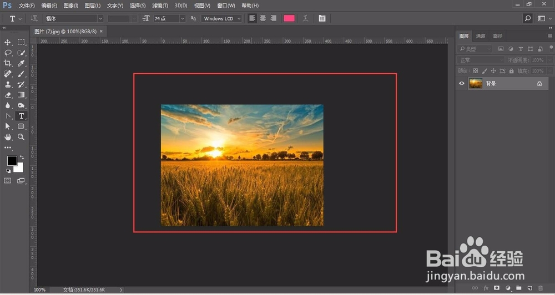
Task: Hide the 背景 layer with the eye icon
Action: [x=462, y=84]
